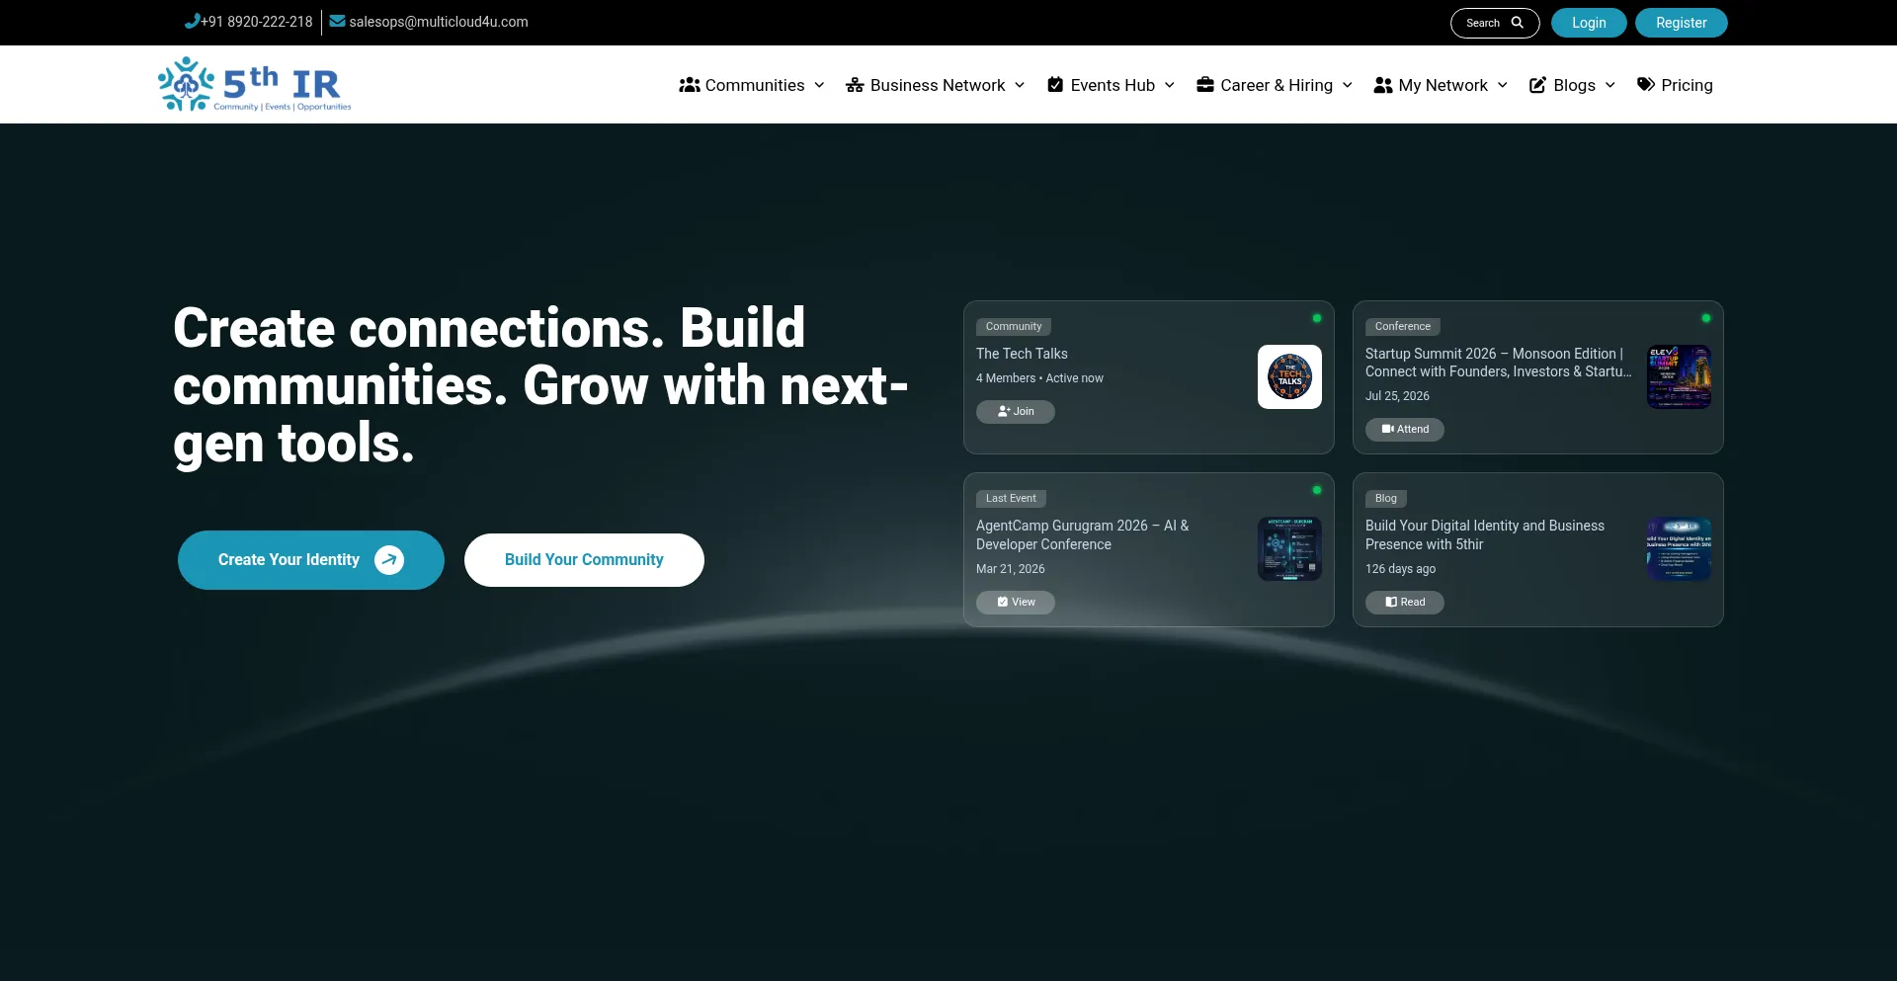Click the arrow circle on Create Your Identity
Viewport: 1897px width, 981px height.
(389, 560)
